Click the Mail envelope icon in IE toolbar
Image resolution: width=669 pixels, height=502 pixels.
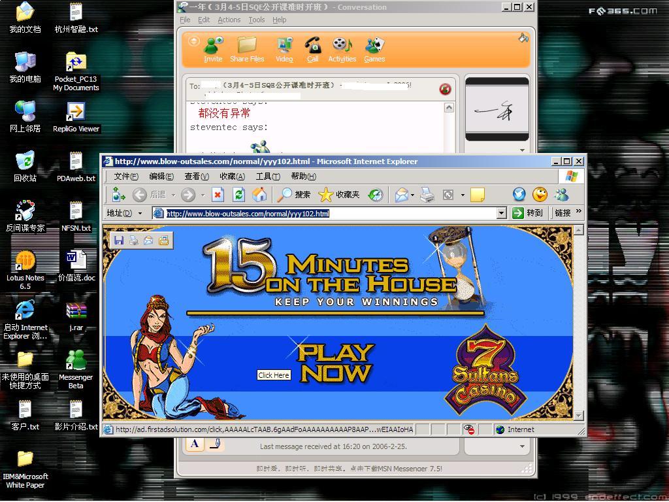401,195
